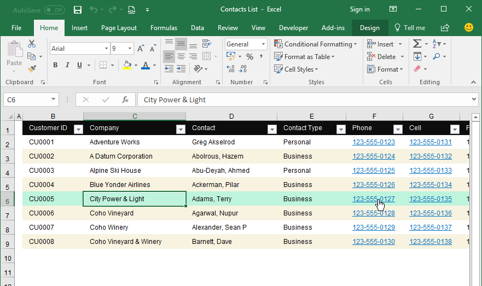This screenshot has width=482, height=286.
Task: Open the Contact Type filter dropdown
Action: [341, 130]
